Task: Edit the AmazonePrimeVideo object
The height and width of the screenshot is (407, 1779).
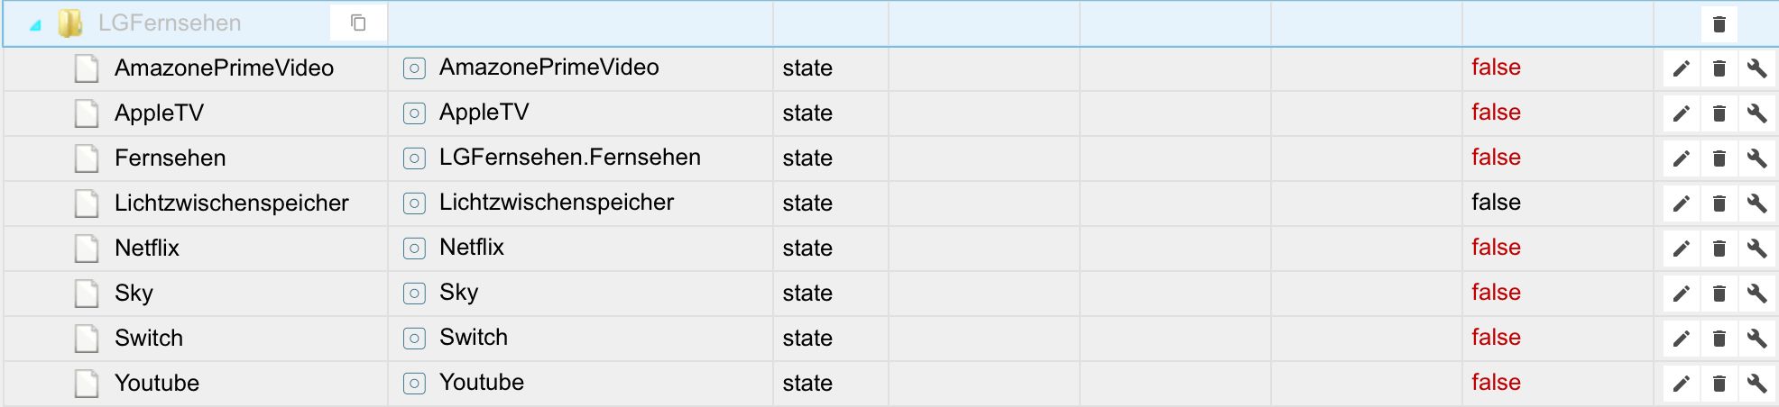Action: (x=1681, y=68)
